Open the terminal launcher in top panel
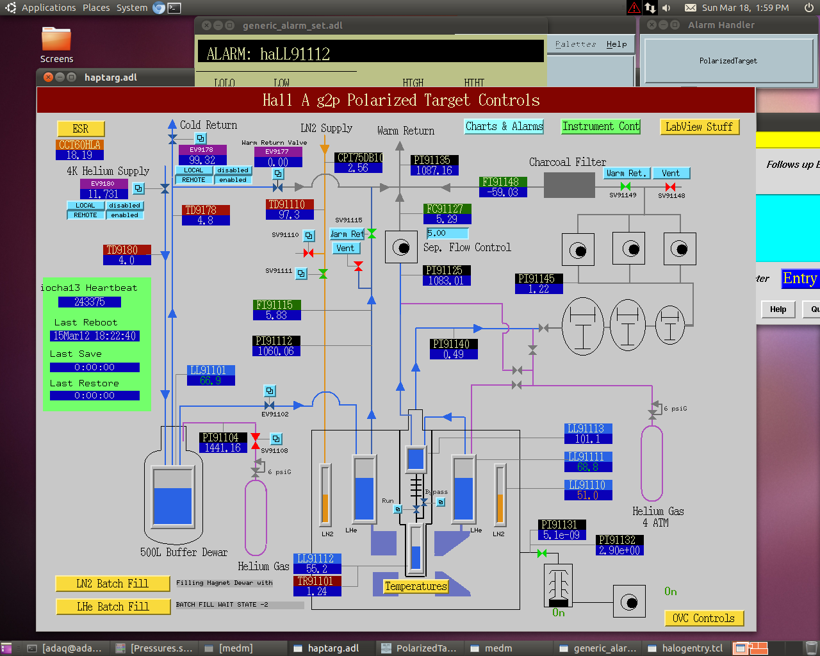Screen dimensions: 820x656 click(x=174, y=8)
